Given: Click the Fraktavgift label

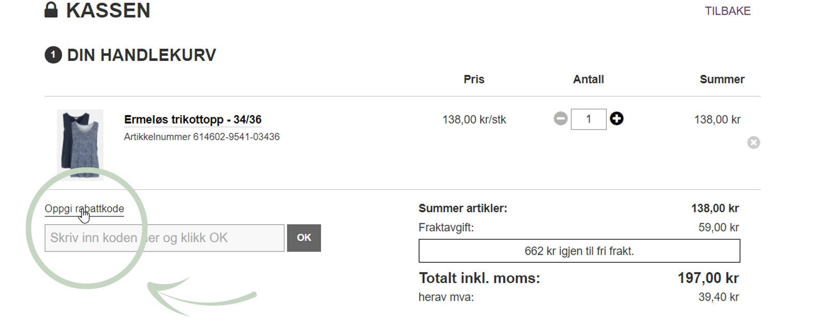Looking at the screenshot, I should click(x=446, y=228).
